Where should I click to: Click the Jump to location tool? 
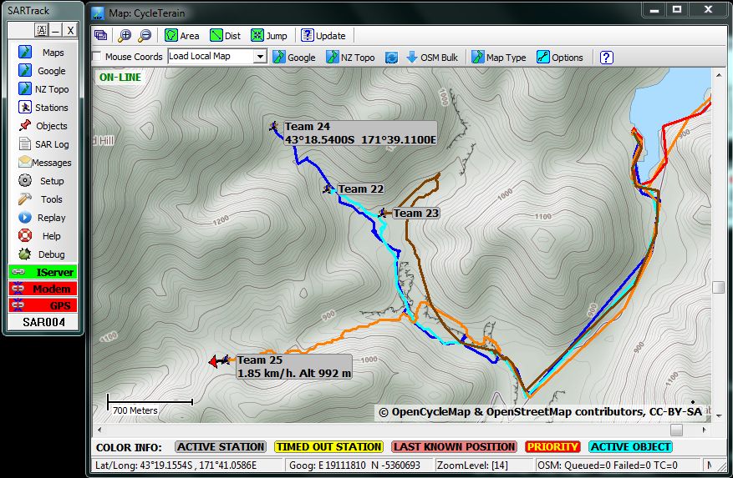click(268, 36)
